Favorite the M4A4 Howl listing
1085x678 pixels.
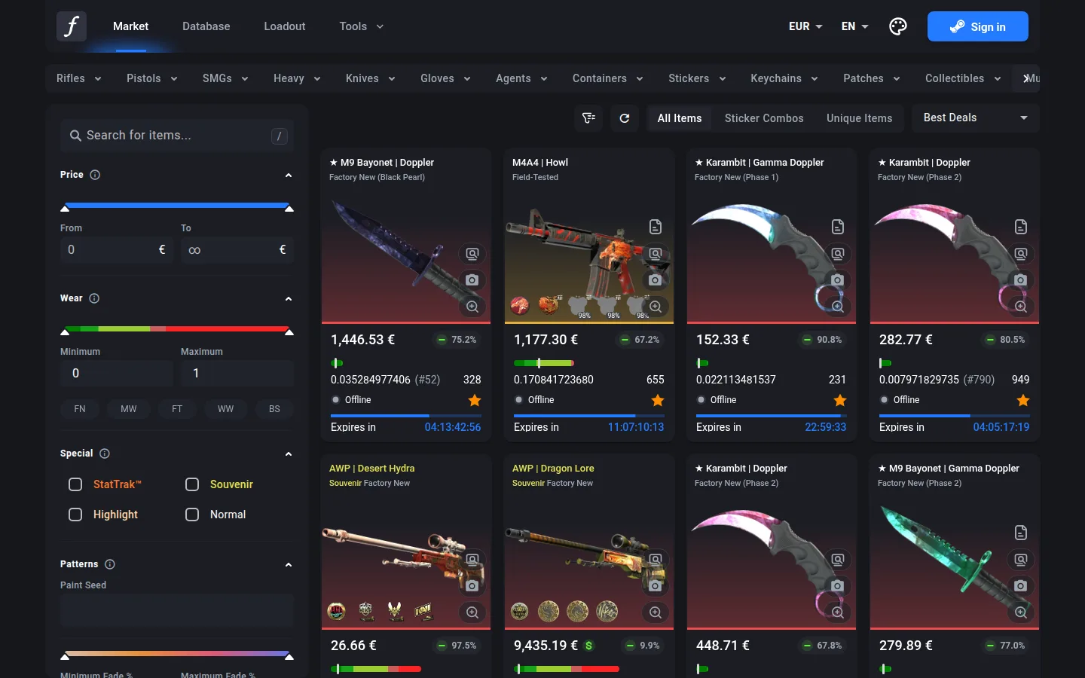pos(658,400)
